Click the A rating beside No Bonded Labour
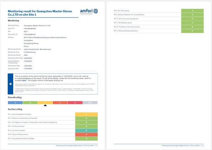Viewport: 212px width, 150px height. point(193,23)
